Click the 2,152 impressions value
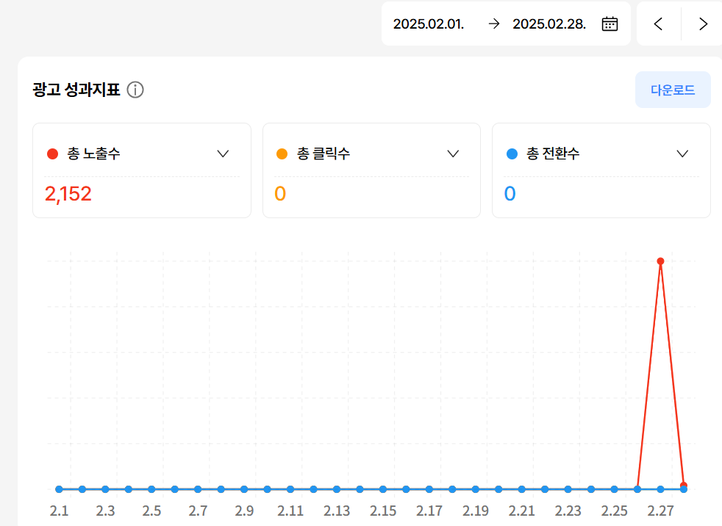This screenshot has width=722, height=526. [x=68, y=194]
